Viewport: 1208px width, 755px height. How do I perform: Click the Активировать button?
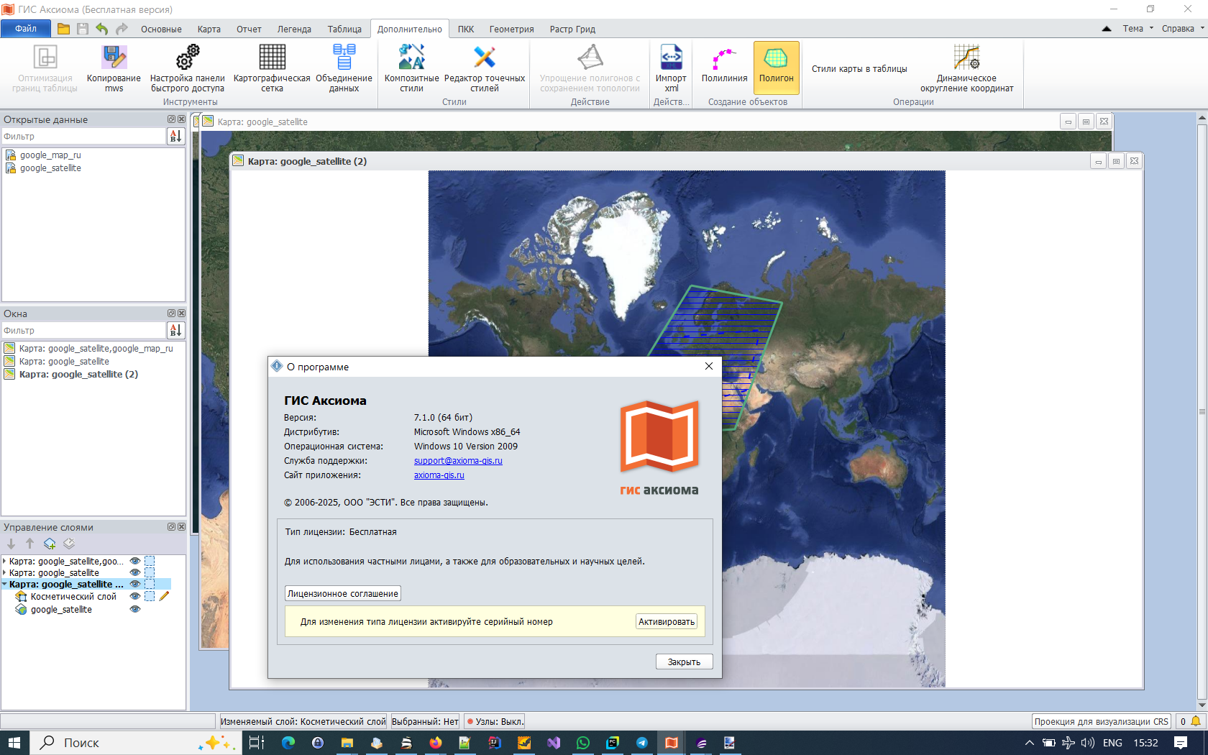666,622
